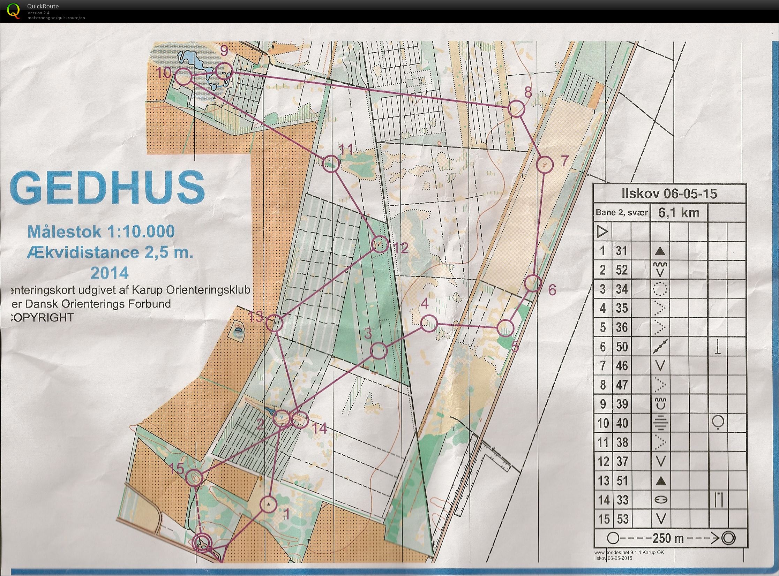
Task: Click the fence symbol in row 6
Action: click(660, 347)
